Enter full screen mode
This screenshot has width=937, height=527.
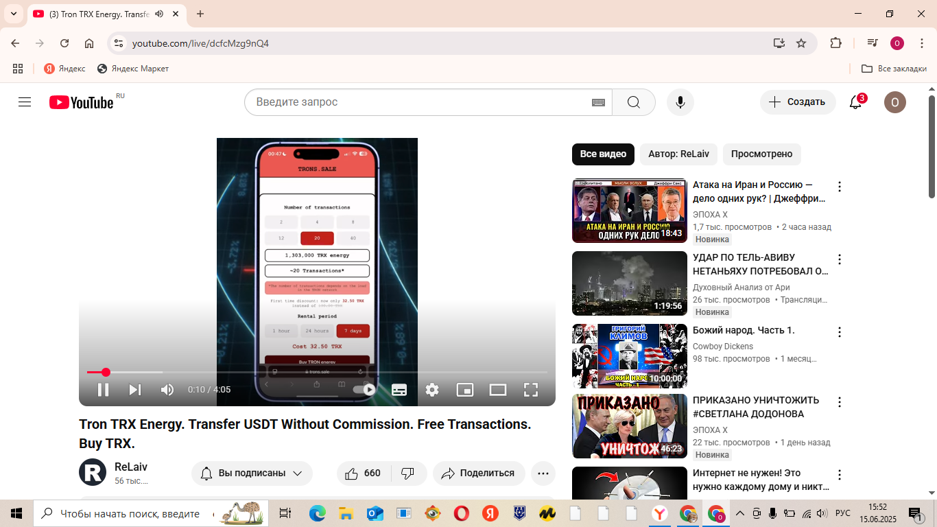click(531, 390)
